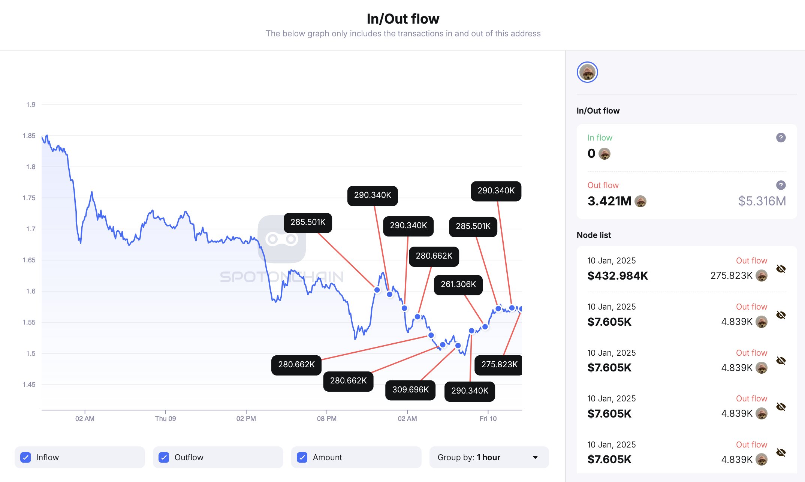Viewport: 805px width, 482px height.
Task: Click the token icon beside 275.823K in node list
Action: tap(762, 276)
